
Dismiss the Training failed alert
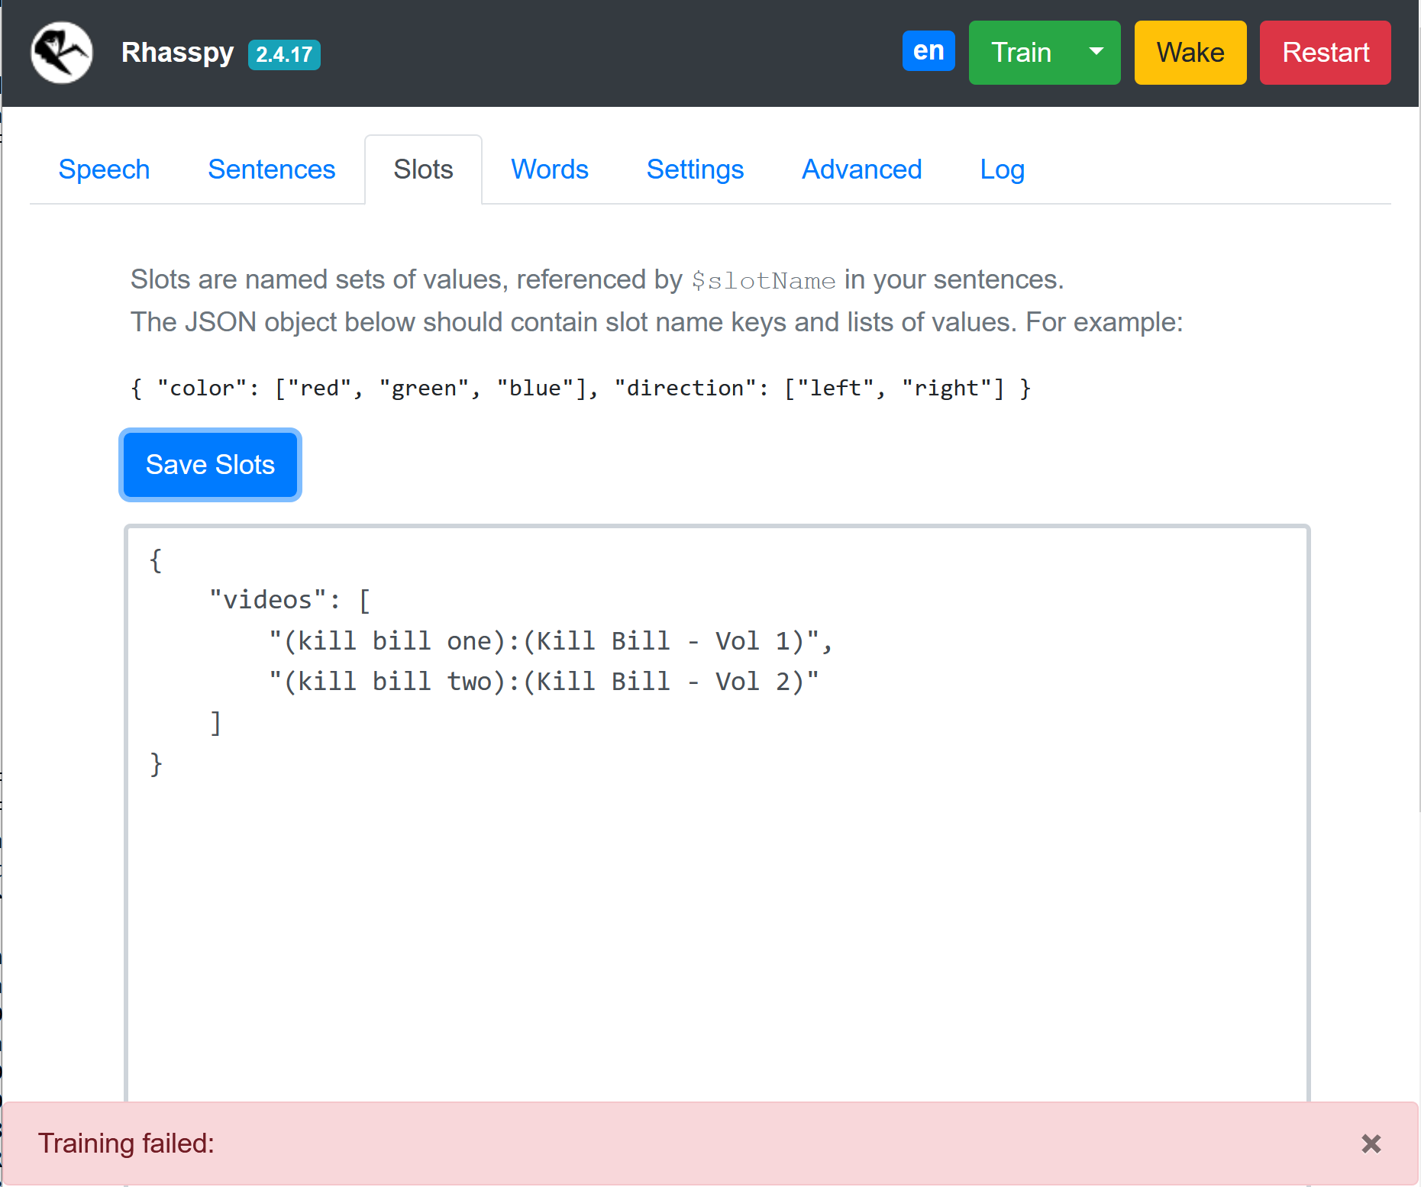click(1371, 1143)
